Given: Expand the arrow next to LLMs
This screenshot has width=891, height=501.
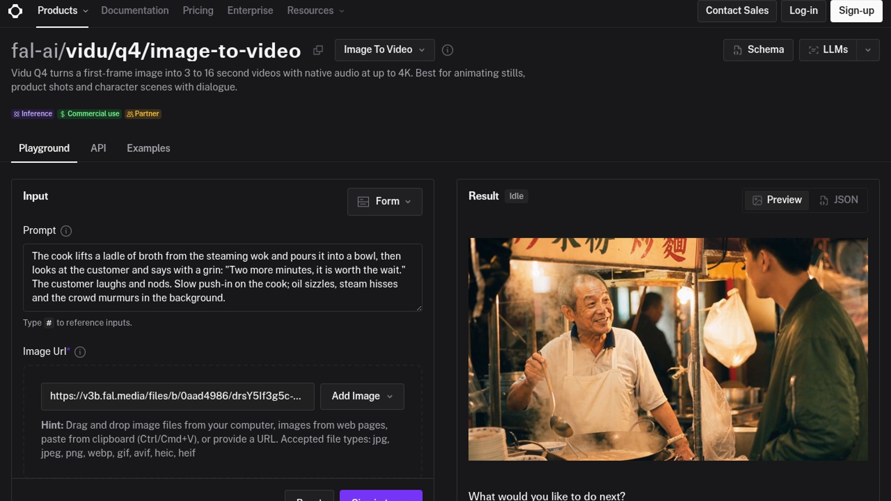Looking at the screenshot, I should tap(868, 50).
